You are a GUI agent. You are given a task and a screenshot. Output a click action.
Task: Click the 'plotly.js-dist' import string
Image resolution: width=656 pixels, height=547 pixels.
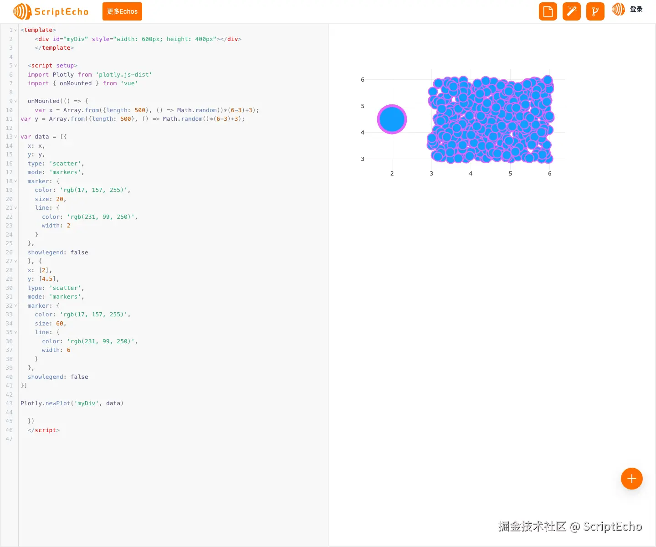124,75
